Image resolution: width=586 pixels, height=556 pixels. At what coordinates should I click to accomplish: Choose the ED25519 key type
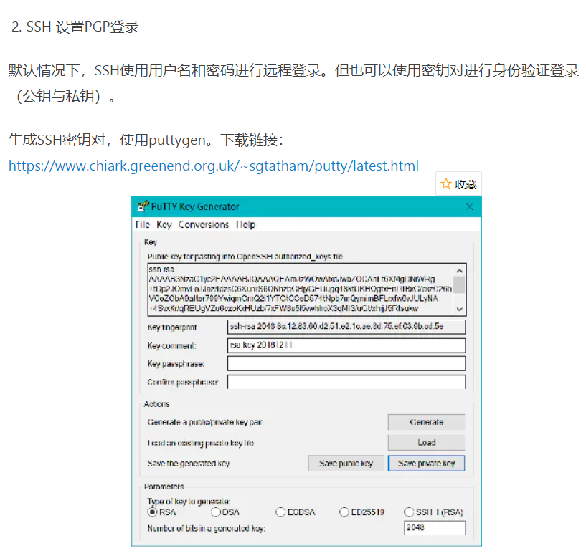coord(344,512)
